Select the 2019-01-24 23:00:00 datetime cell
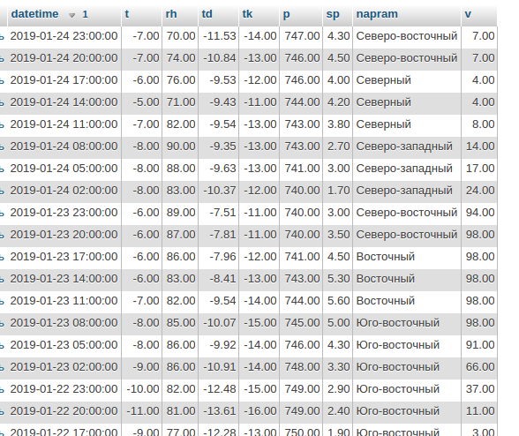Screen dimensions: 519x436 (x=64, y=36)
